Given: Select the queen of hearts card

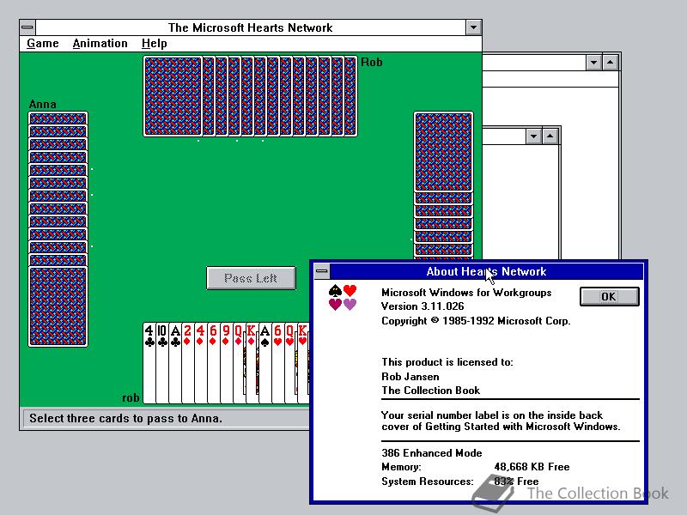Looking at the screenshot, I should pyautogui.click(x=290, y=362).
